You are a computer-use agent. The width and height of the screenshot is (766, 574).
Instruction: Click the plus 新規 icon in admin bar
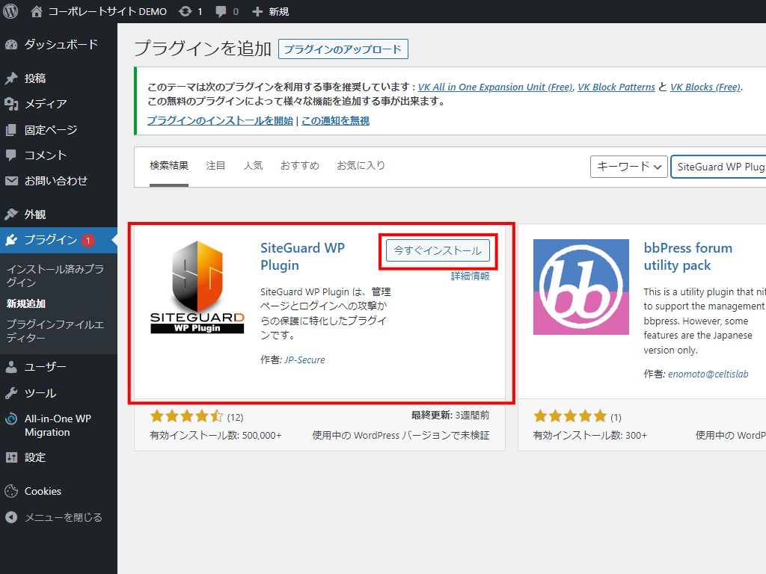pyautogui.click(x=257, y=11)
